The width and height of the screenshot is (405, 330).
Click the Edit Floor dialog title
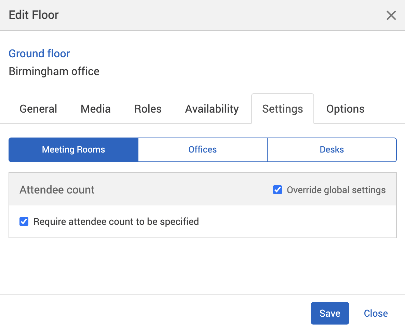pos(33,15)
